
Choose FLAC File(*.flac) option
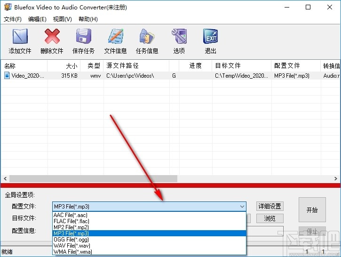(x=149, y=221)
